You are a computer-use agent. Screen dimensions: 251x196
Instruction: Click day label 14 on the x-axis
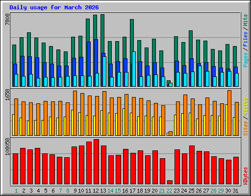click(x=110, y=191)
